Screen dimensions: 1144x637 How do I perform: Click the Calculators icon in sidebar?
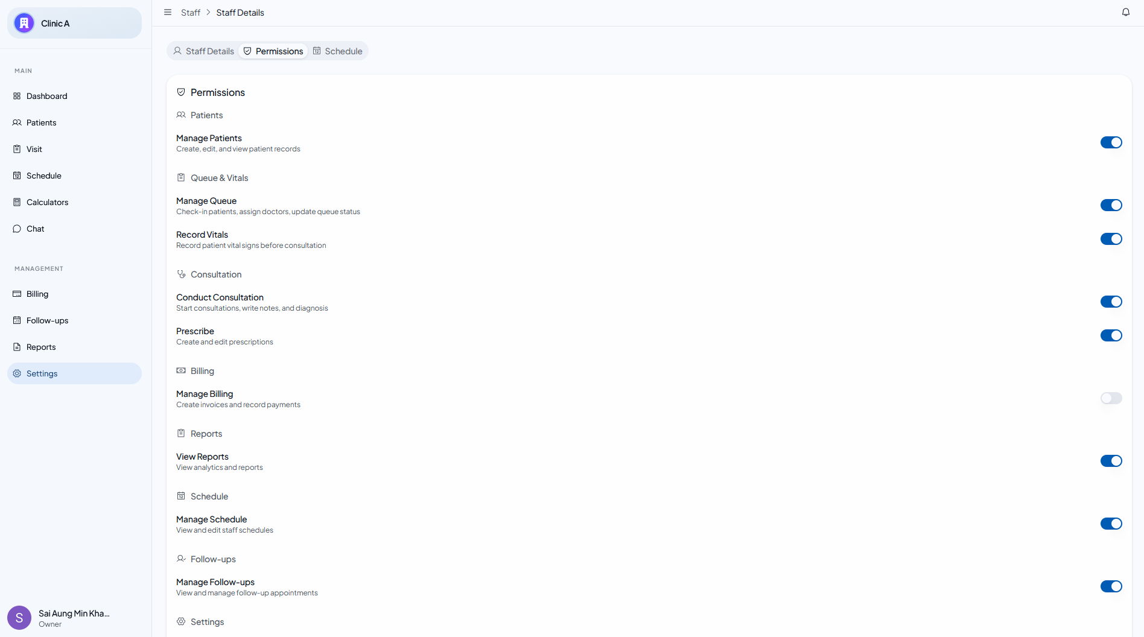pyautogui.click(x=17, y=202)
